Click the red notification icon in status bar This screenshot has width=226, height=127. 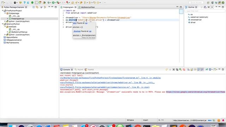(223, 120)
